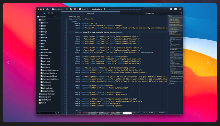Select the jp folder row
This screenshot has height=126, width=220.
click(48, 44)
